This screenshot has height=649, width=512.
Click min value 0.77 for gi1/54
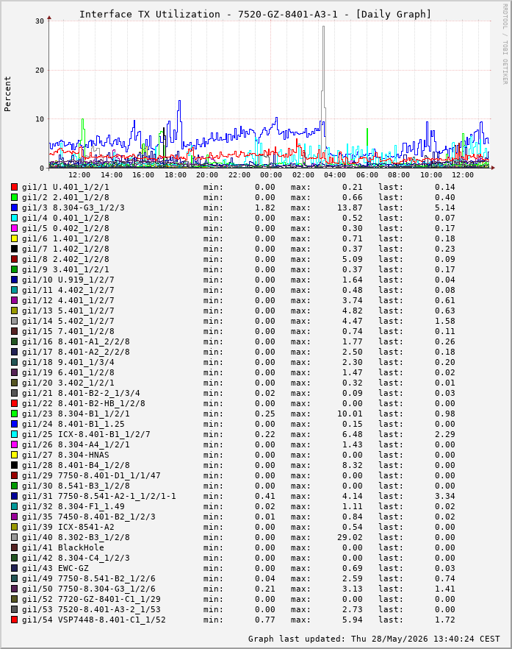(265, 620)
